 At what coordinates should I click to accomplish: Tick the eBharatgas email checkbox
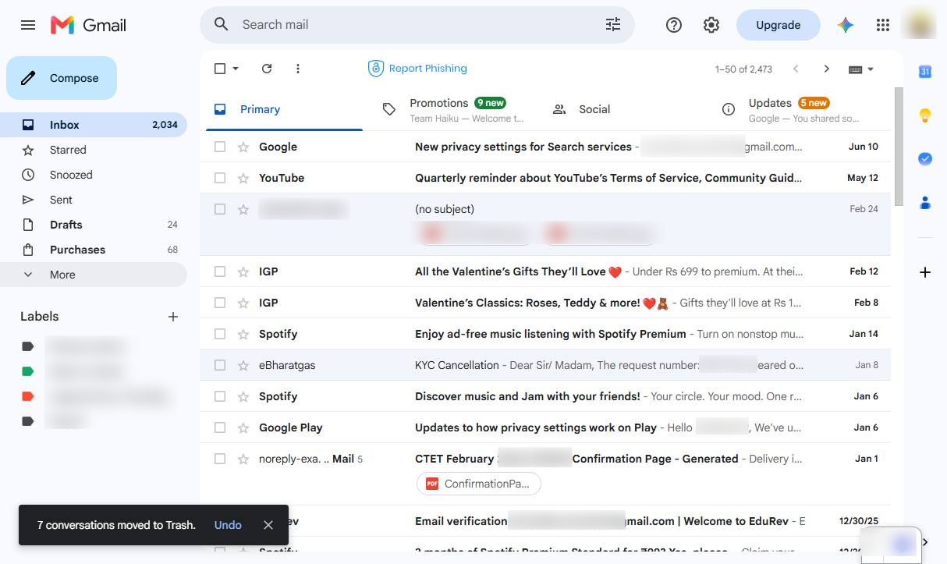click(x=220, y=365)
